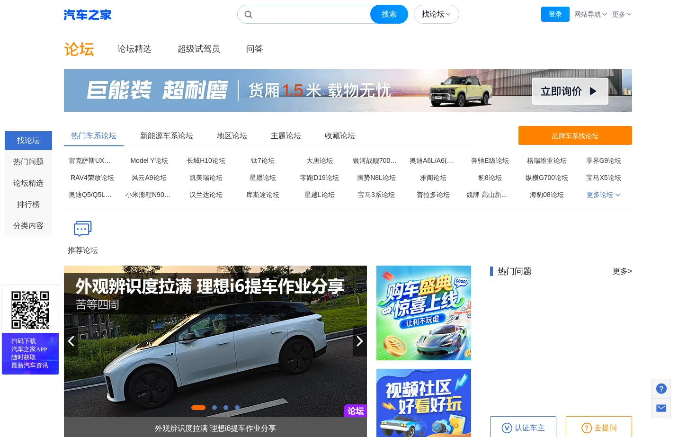Expand the 网站导航 dropdown
The image size is (696, 437).
pos(590,15)
